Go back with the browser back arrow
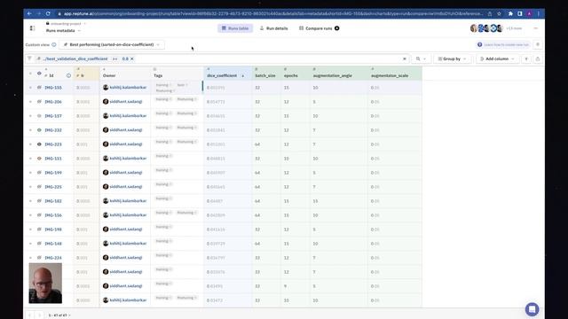The height and width of the screenshot is (319, 568). [29, 14]
